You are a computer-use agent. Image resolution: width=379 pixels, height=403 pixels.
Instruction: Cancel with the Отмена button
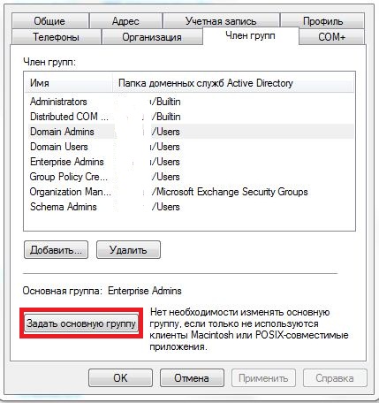tap(192, 377)
